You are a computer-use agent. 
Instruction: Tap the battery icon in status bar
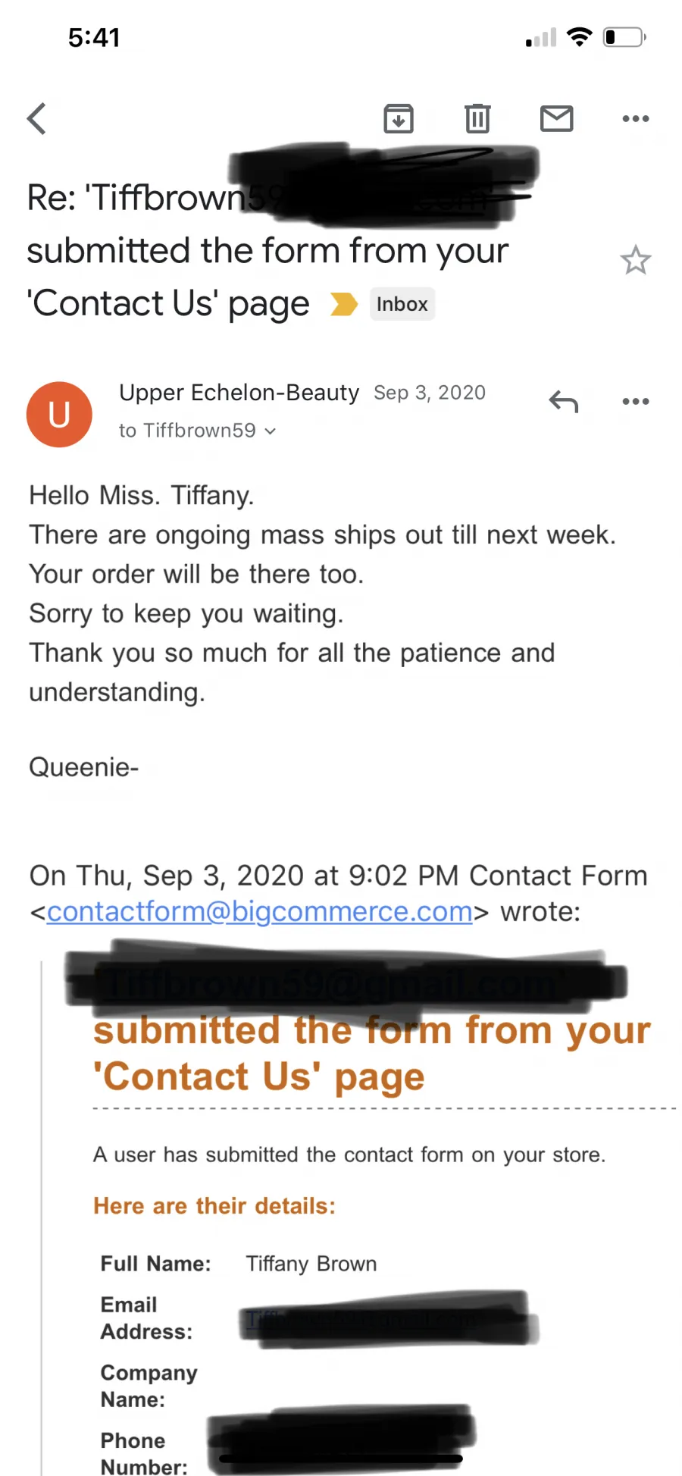[624, 37]
